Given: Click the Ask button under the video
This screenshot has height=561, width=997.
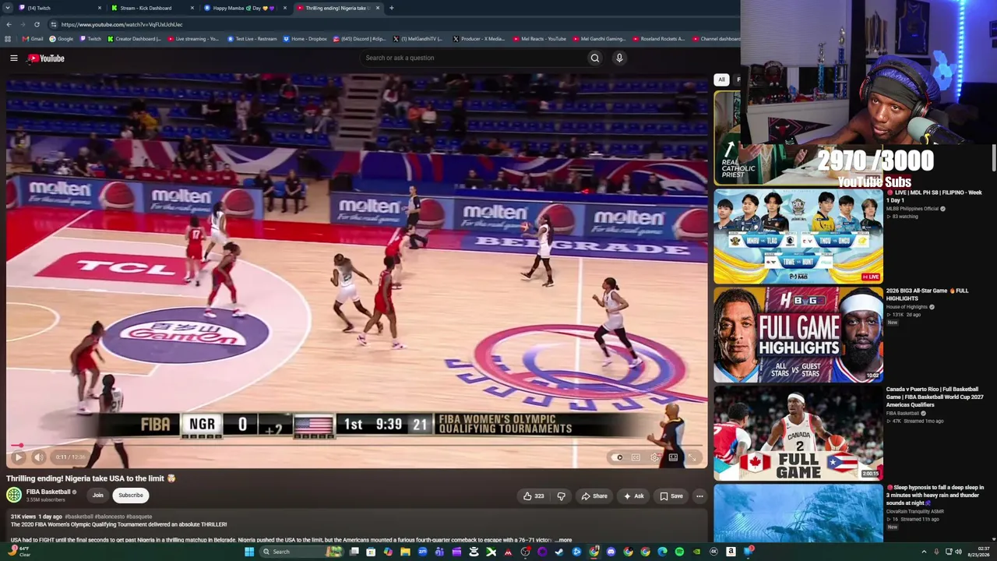Looking at the screenshot, I should tap(633, 496).
